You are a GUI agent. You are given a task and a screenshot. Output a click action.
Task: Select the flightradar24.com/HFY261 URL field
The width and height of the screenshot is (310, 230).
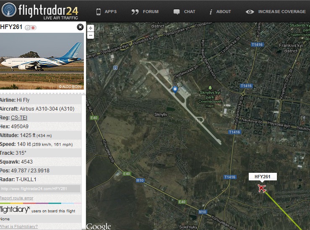coord(40,189)
